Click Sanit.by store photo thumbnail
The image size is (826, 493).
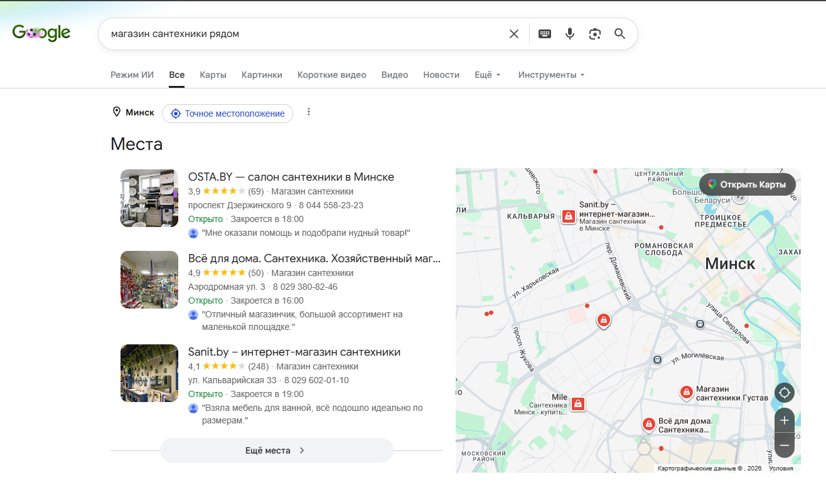click(x=149, y=373)
